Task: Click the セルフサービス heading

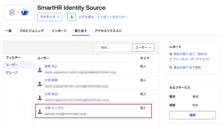Action: point(180,87)
